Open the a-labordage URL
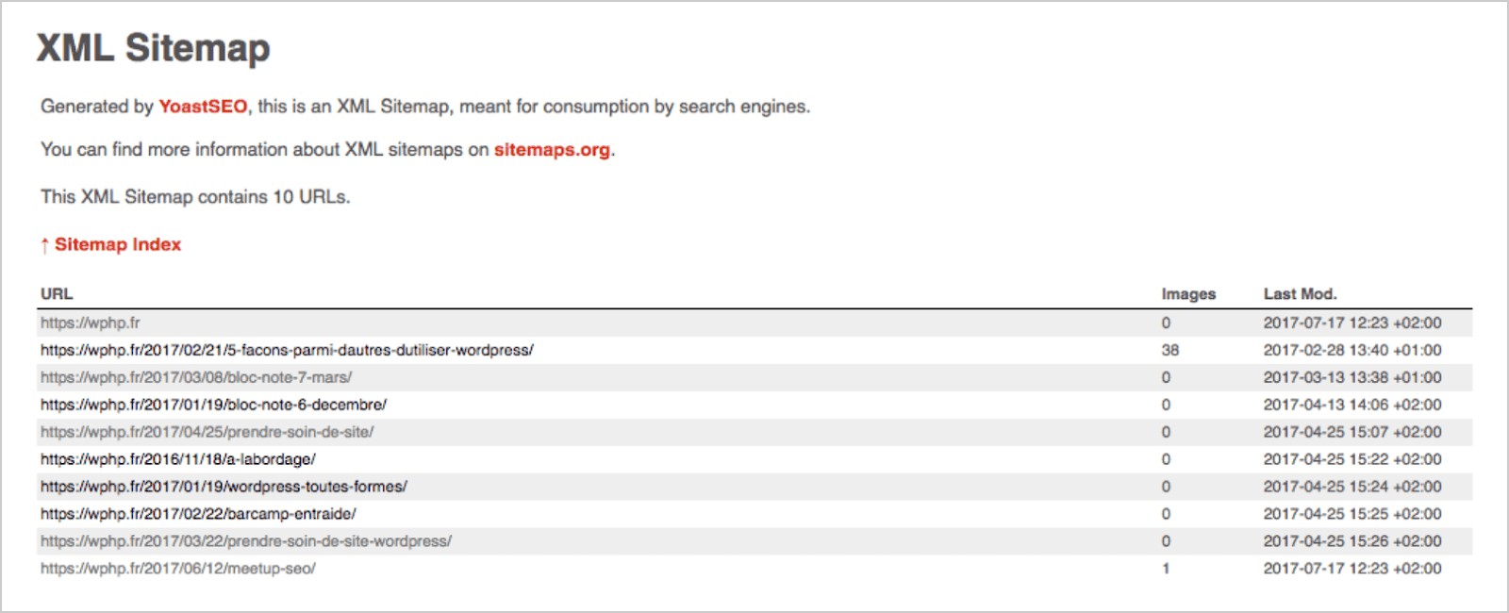The height and width of the screenshot is (613, 1509). click(x=178, y=459)
